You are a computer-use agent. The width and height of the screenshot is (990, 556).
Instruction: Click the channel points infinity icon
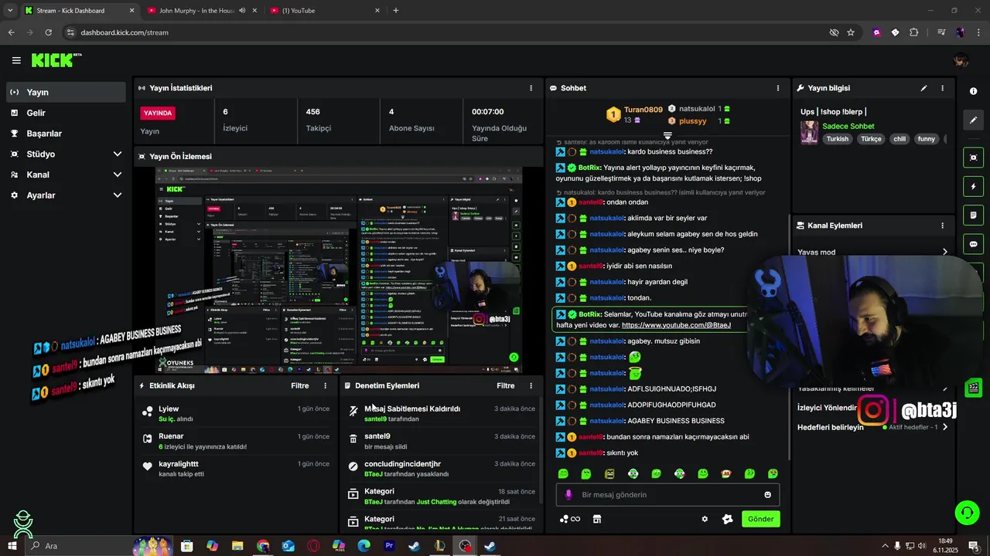[x=570, y=519]
